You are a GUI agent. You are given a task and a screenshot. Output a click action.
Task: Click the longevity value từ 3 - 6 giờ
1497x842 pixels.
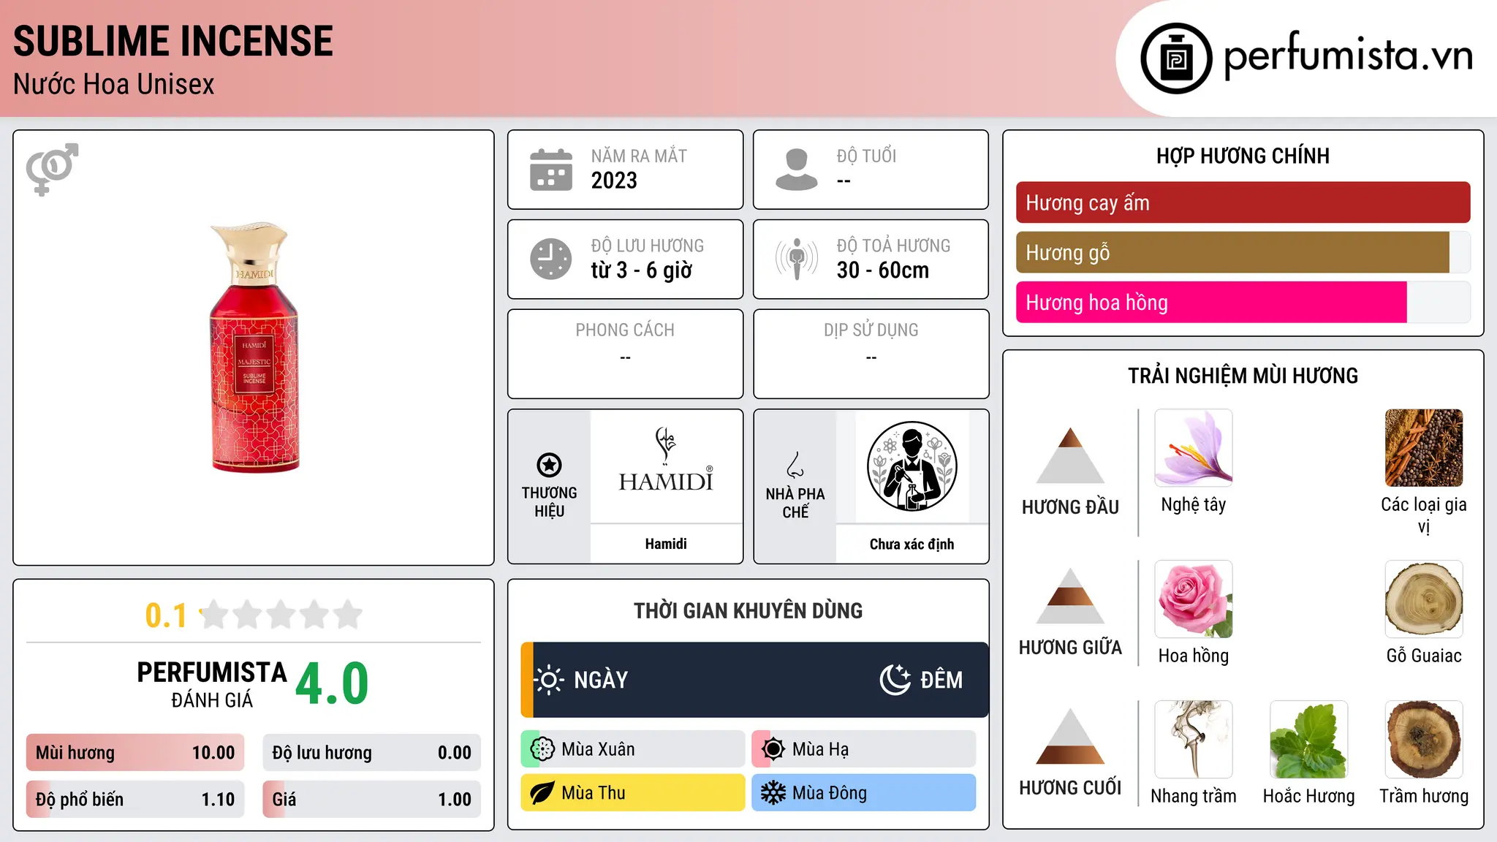point(642,270)
